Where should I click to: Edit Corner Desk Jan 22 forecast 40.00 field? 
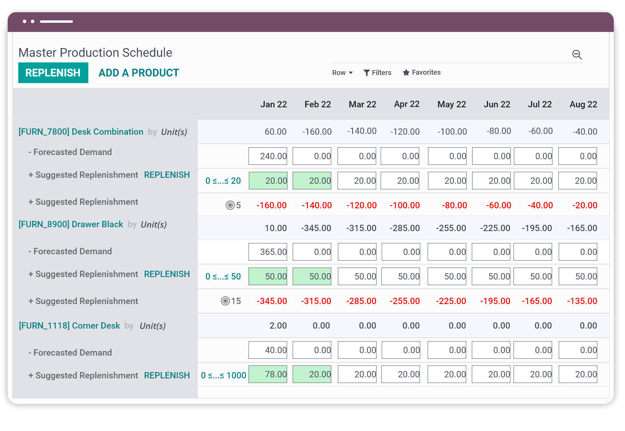click(268, 350)
